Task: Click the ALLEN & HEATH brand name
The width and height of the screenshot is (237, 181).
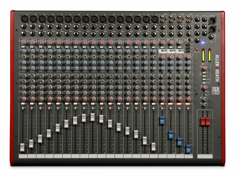Action: click(x=217, y=68)
